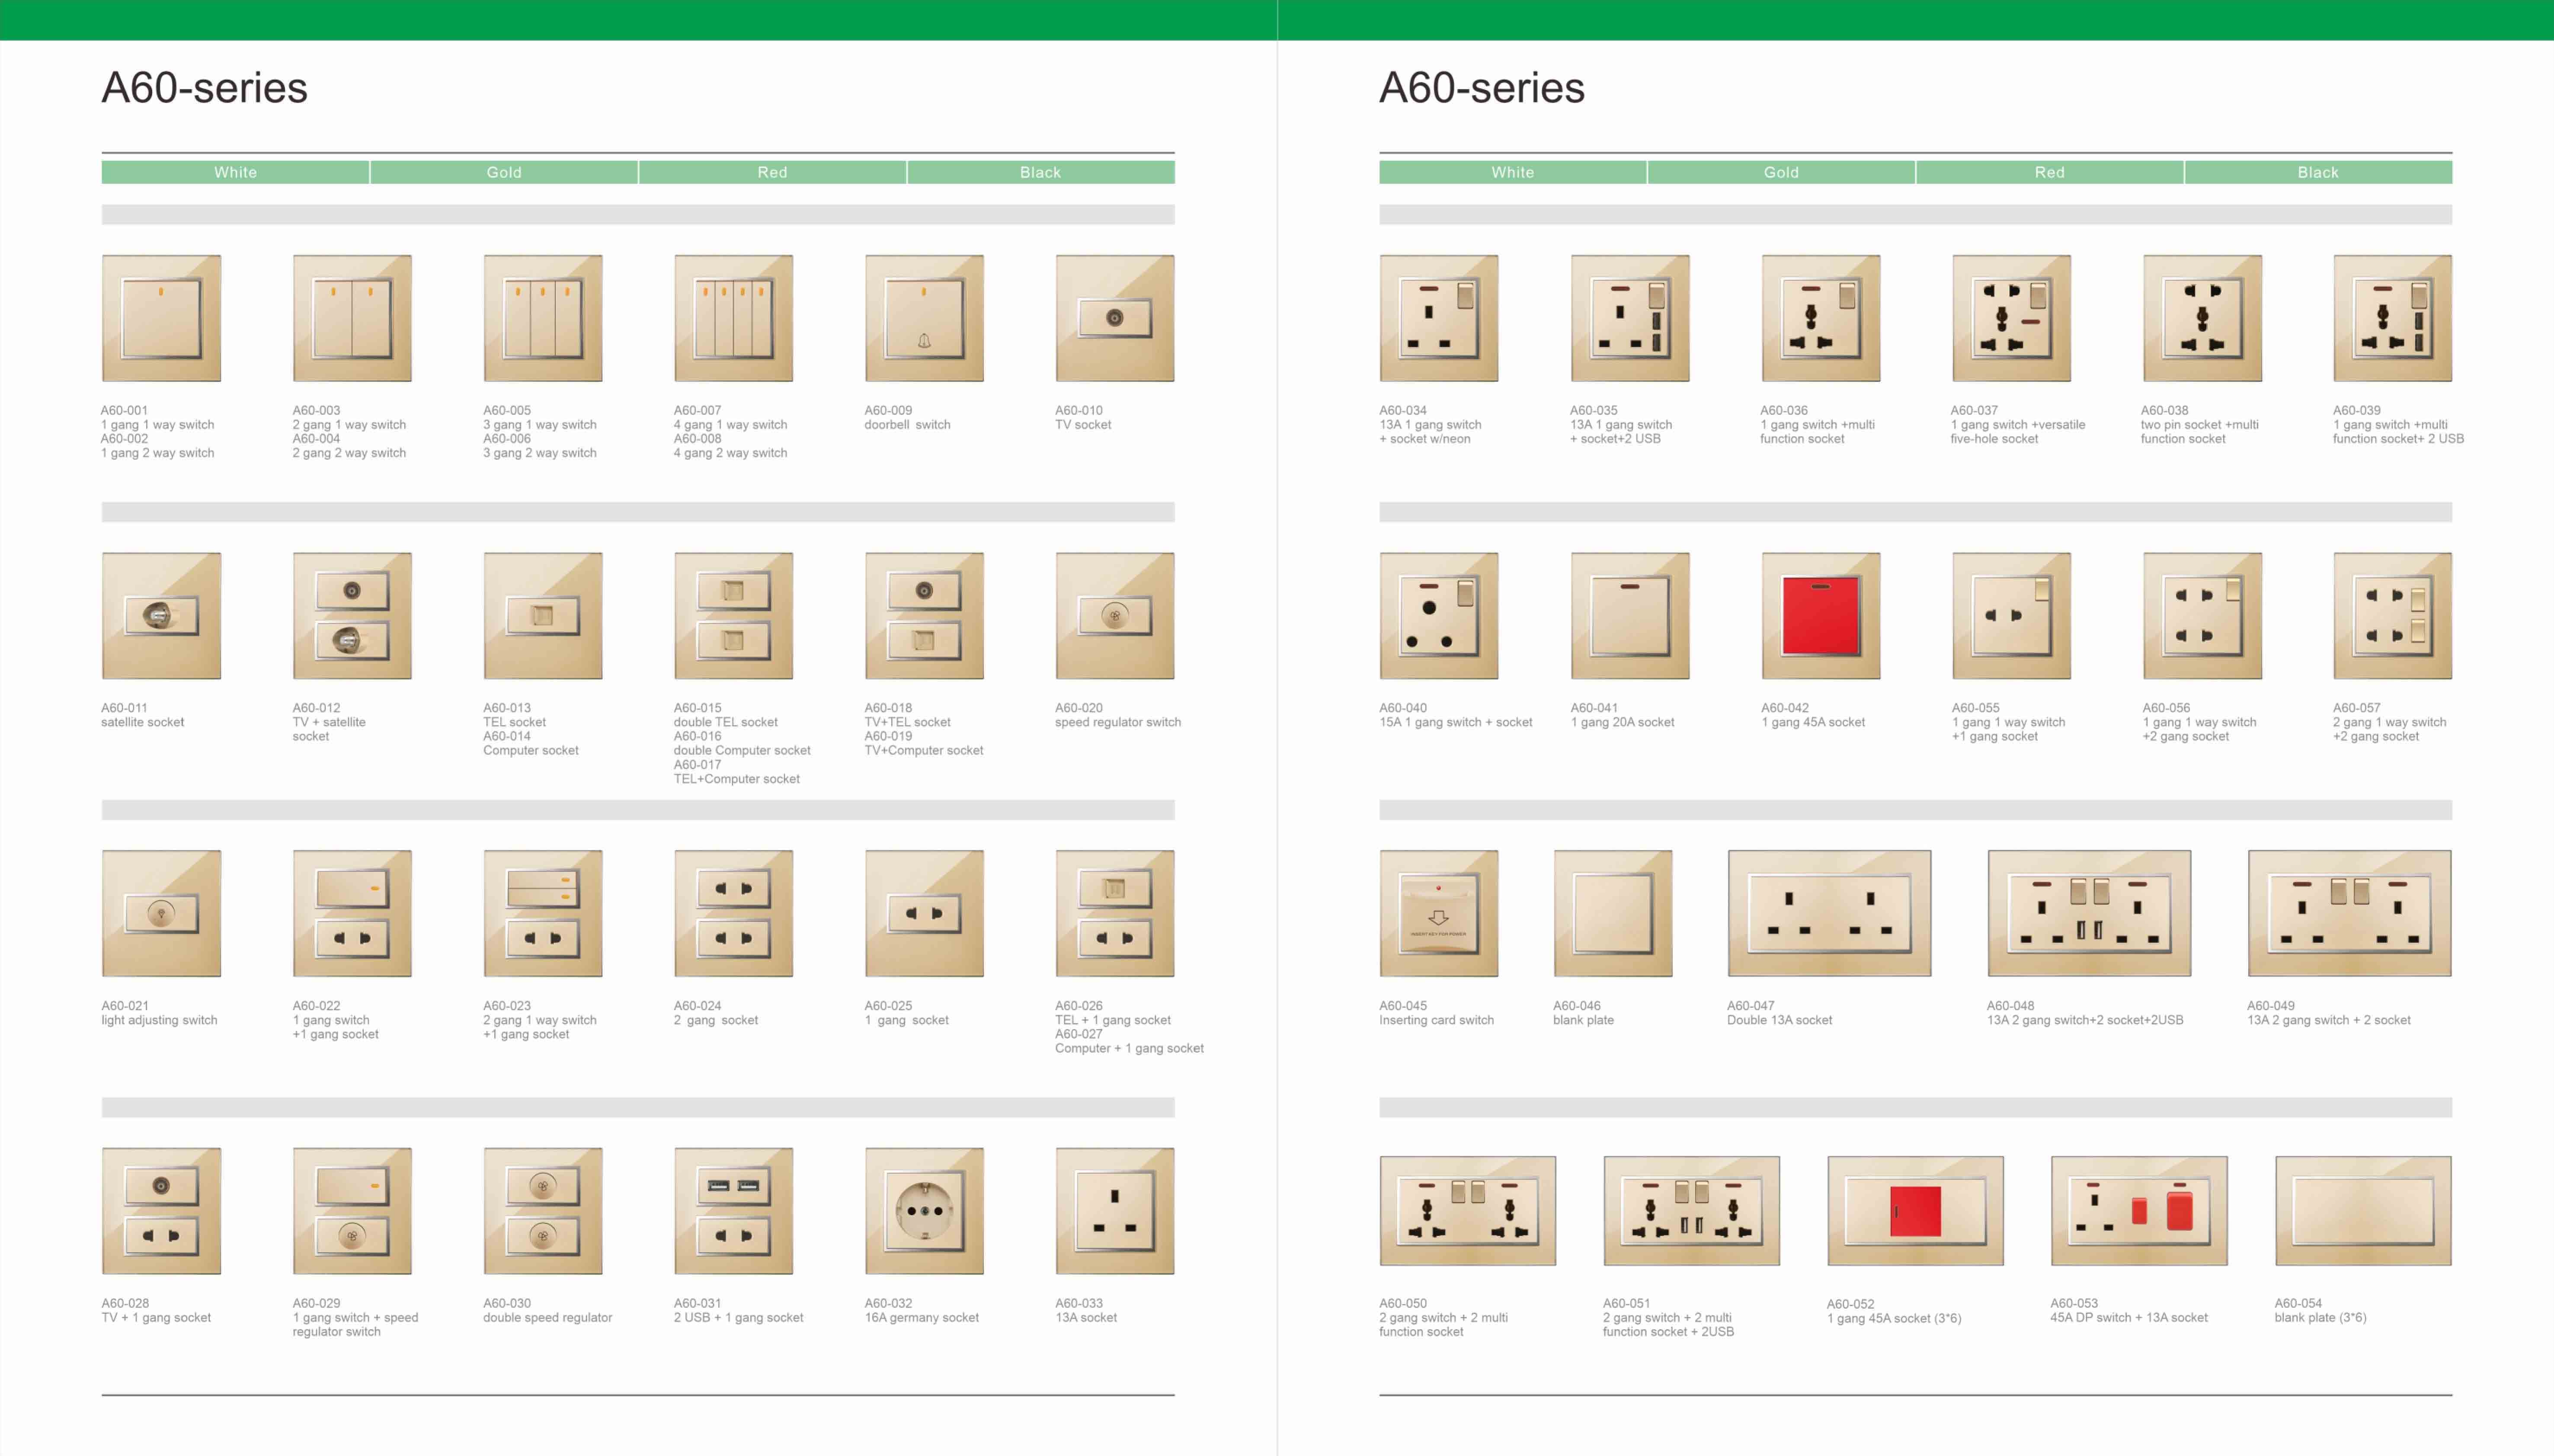Click the A60-003 2 gang switch image
The height and width of the screenshot is (1456, 2554).
(x=352, y=318)
